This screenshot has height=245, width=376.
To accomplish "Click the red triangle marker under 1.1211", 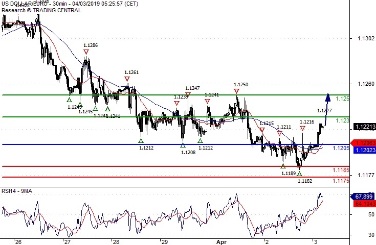I will (280, 133).
